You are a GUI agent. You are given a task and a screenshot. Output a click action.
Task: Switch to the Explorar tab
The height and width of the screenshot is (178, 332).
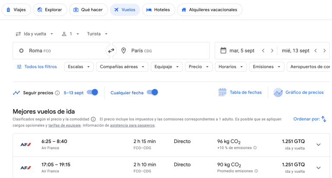[50, 10]
